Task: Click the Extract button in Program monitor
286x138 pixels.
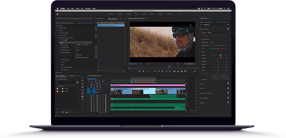Action: click(x=178, y=71)
